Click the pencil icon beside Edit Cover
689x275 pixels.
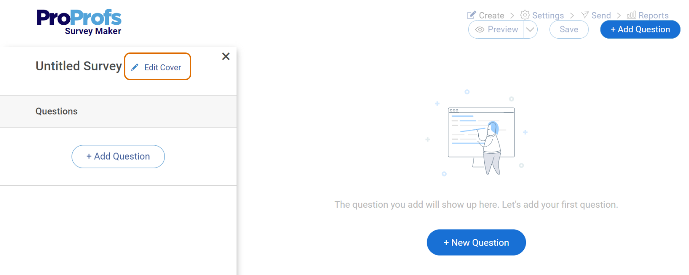coord(135,67)
